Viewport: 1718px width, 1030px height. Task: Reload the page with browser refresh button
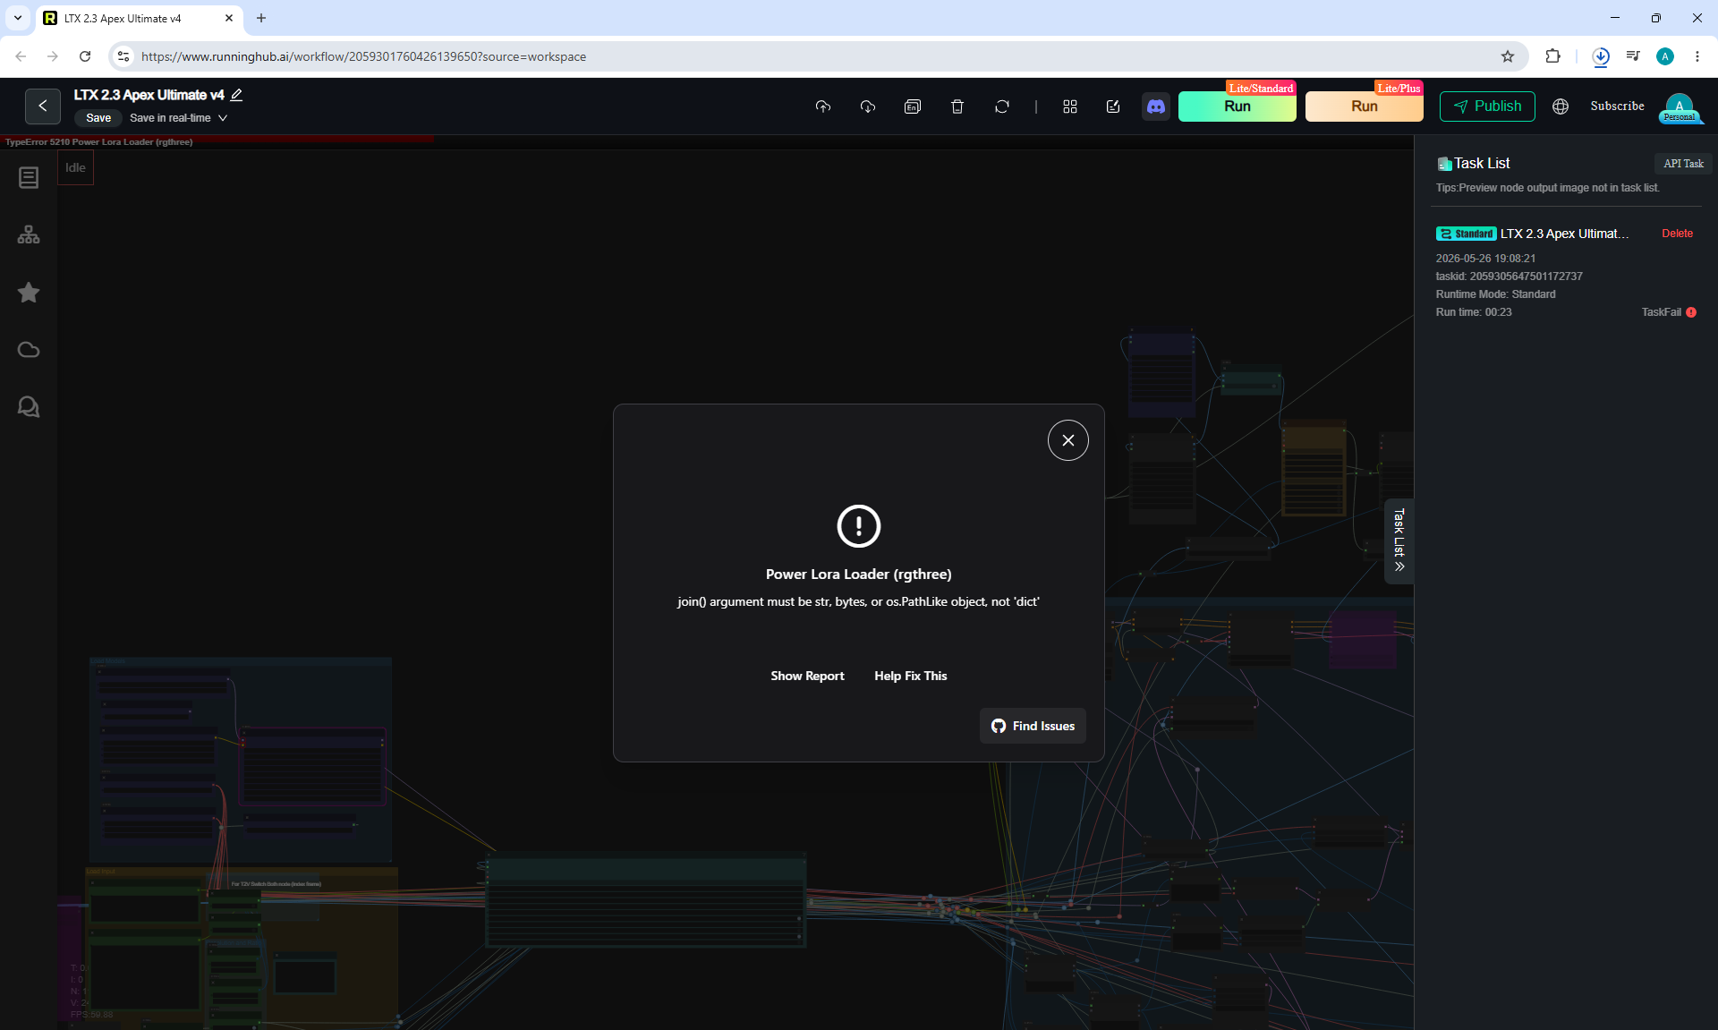click(x=85, y=56)
